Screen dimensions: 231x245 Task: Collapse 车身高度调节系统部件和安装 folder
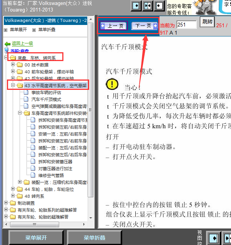tap(20, 113)
